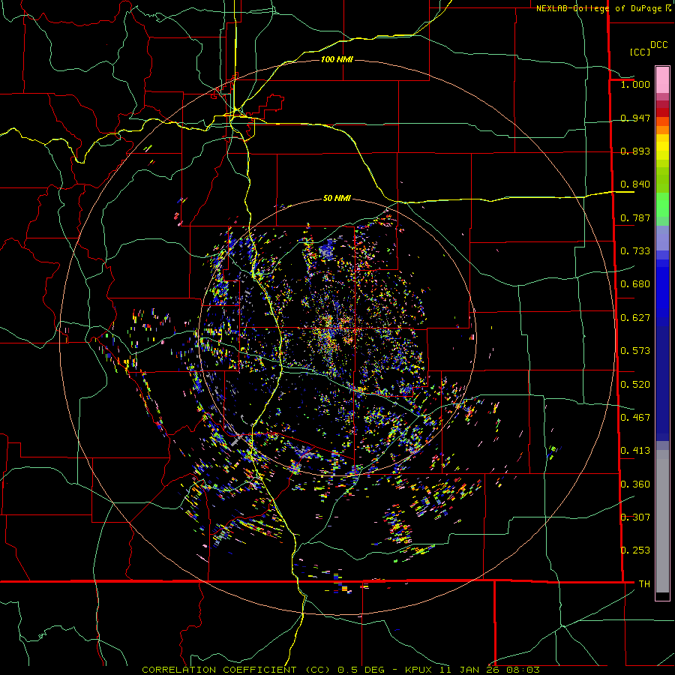This screenshot has width=675, height=675.
Task: Select the 0.787 scale value
Action: click(x=635, y=217)
